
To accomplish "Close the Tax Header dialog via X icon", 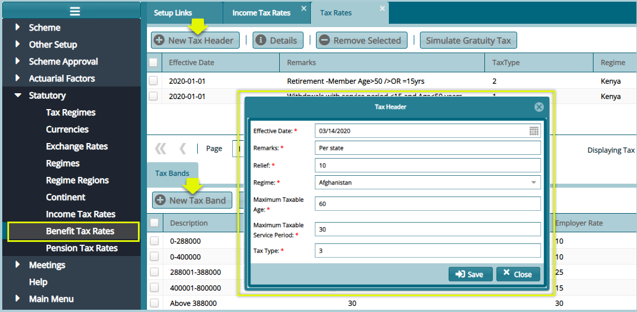I will point(539,107).
